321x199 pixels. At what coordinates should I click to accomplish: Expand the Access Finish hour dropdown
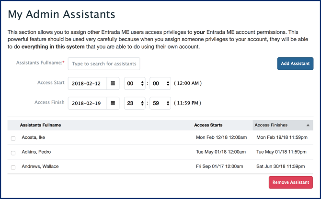135,103
